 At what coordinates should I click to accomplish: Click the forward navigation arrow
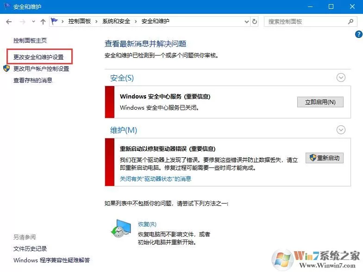22,22
